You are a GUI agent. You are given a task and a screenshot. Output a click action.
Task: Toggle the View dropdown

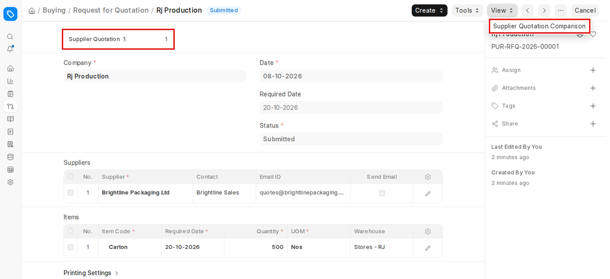pyautogui.click(x=502, y=10)
